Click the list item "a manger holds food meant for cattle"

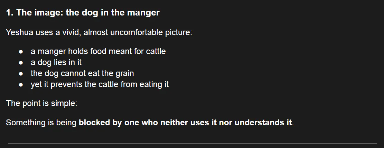click(x=98, y=52)
